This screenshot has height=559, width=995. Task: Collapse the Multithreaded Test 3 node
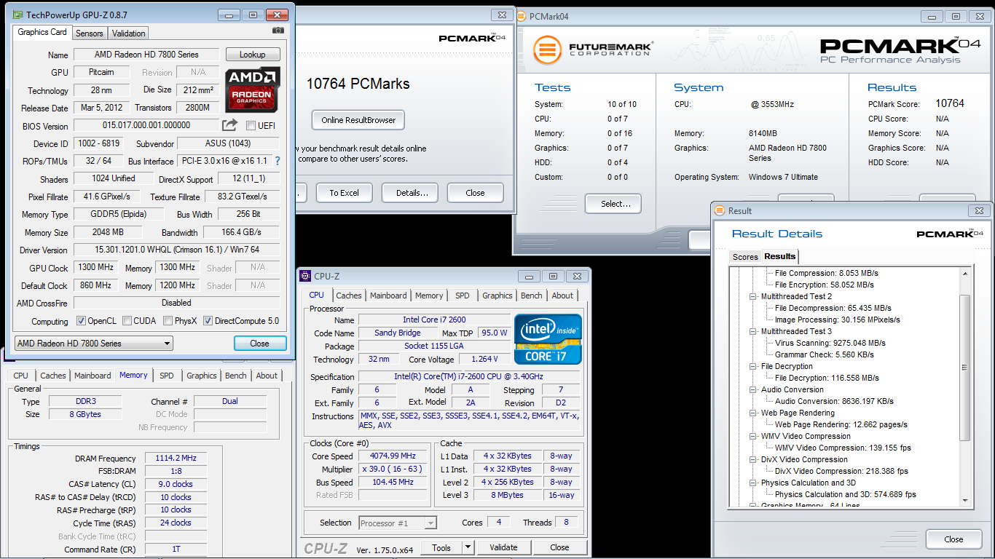[x=754, y=331]
